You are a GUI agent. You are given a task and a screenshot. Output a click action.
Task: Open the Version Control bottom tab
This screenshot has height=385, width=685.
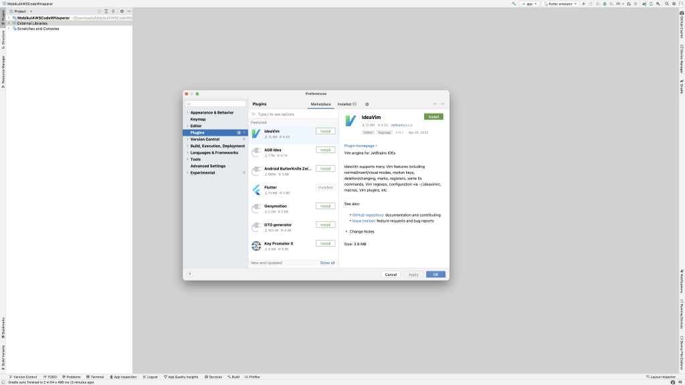tap(23, 377)
